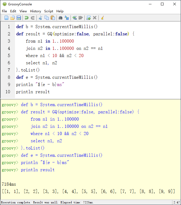Click editor line 2 with 'GQ(optimize:false'
This screenshot has width=181, height=205.
click(75, 34)
